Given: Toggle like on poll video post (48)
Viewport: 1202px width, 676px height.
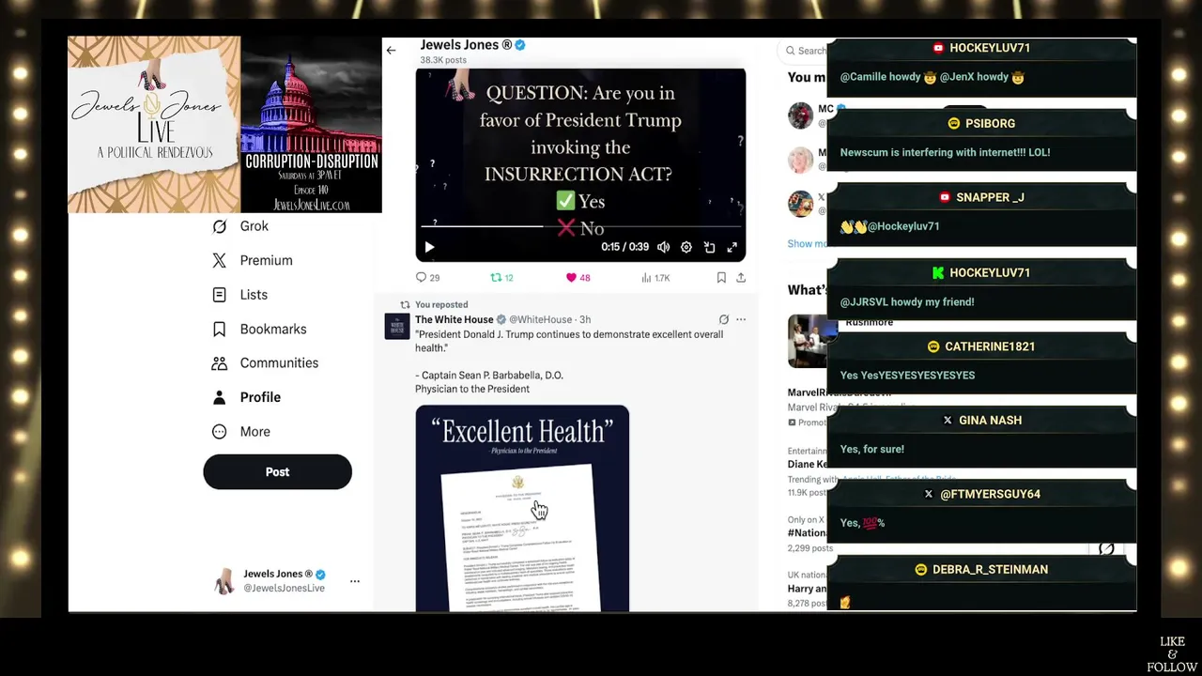Looking at the screenshot, I should click(x=578, y=278).
